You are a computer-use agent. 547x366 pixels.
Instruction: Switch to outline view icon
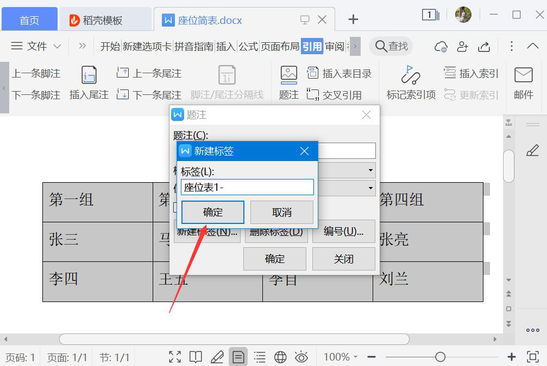pos(260,357)
